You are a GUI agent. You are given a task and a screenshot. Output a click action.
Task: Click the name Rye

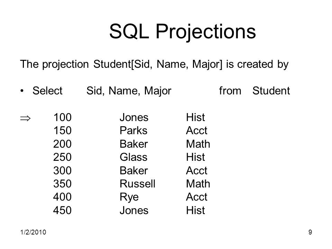pos(129,197)
